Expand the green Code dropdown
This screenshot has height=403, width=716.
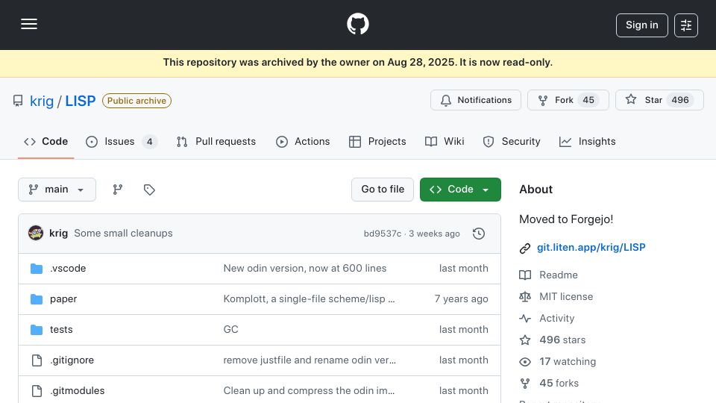[460, 190]
